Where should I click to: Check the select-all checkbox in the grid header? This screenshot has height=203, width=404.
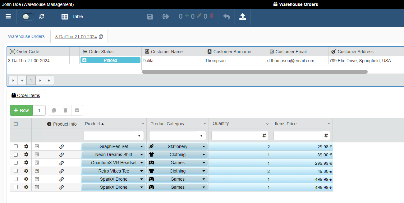16,124
